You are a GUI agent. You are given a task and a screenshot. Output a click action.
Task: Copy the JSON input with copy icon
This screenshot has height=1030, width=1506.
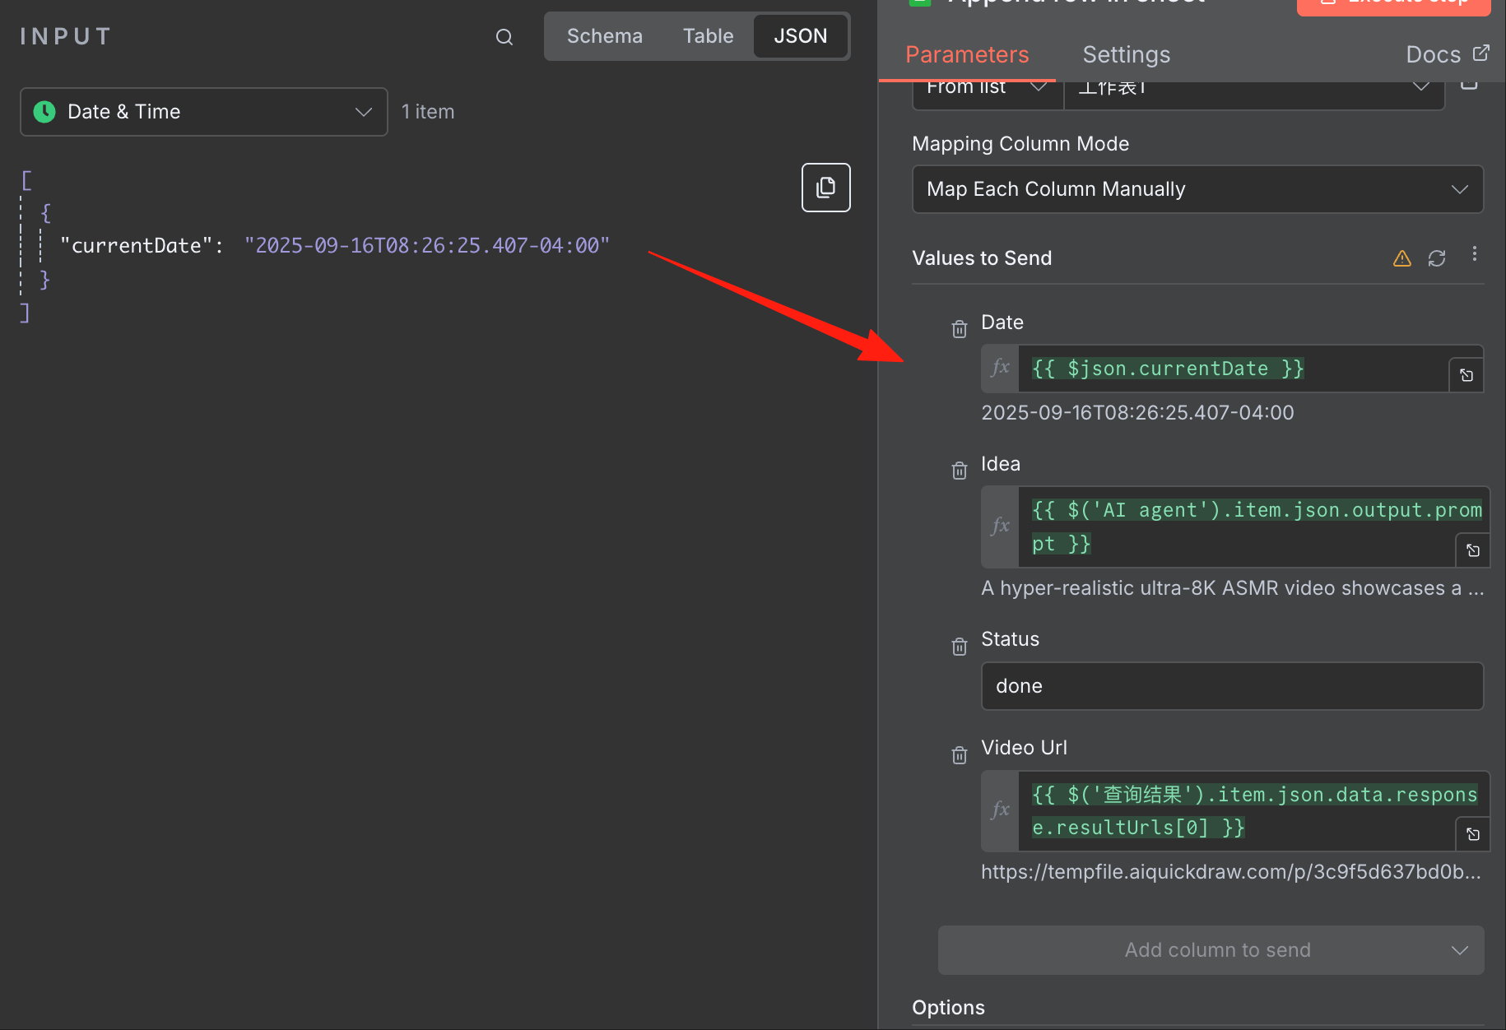(x=825, y=188)
